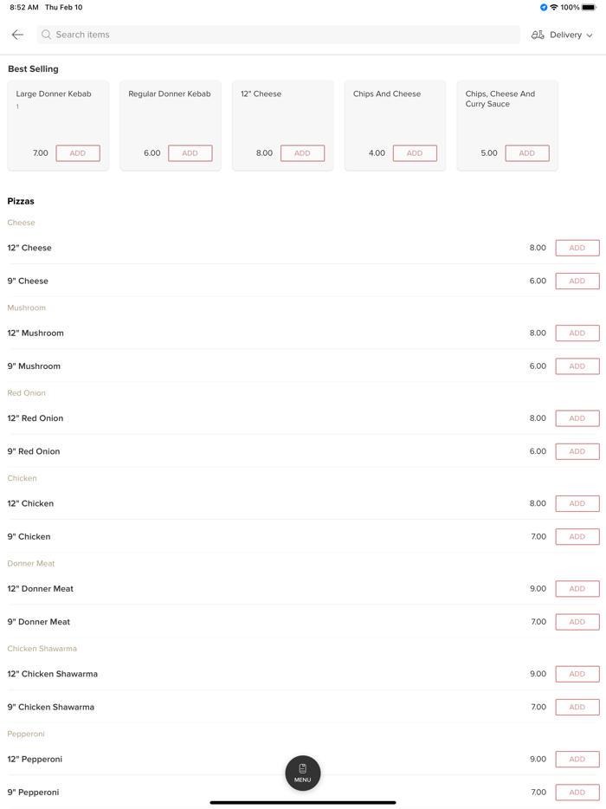Add 9" Chicken Shawarma pizza
This screenshot has height=809, width=606.
click(577, 708)
